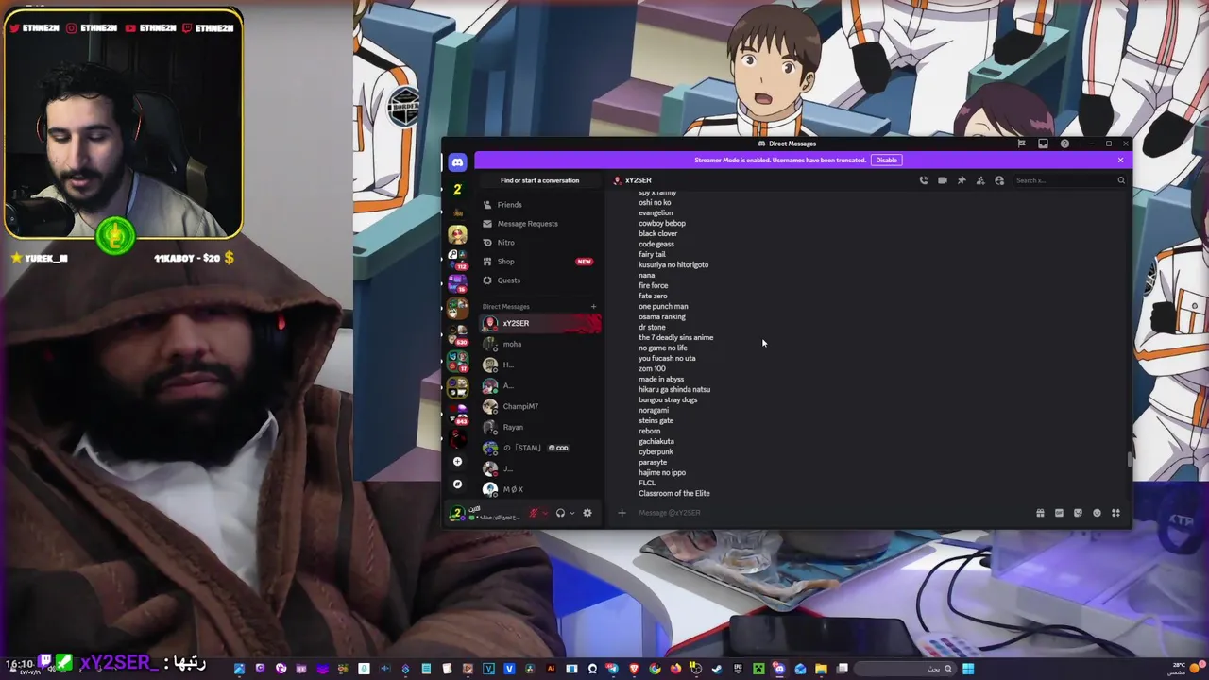Open the server with the yellow 2 icon

coord(457,189)
